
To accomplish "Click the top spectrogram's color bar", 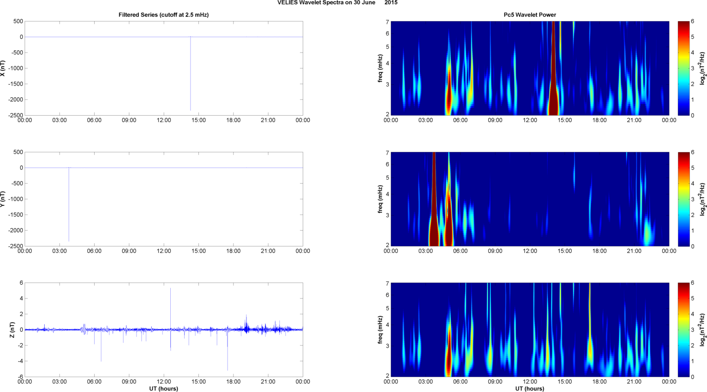I will (683, 68).
